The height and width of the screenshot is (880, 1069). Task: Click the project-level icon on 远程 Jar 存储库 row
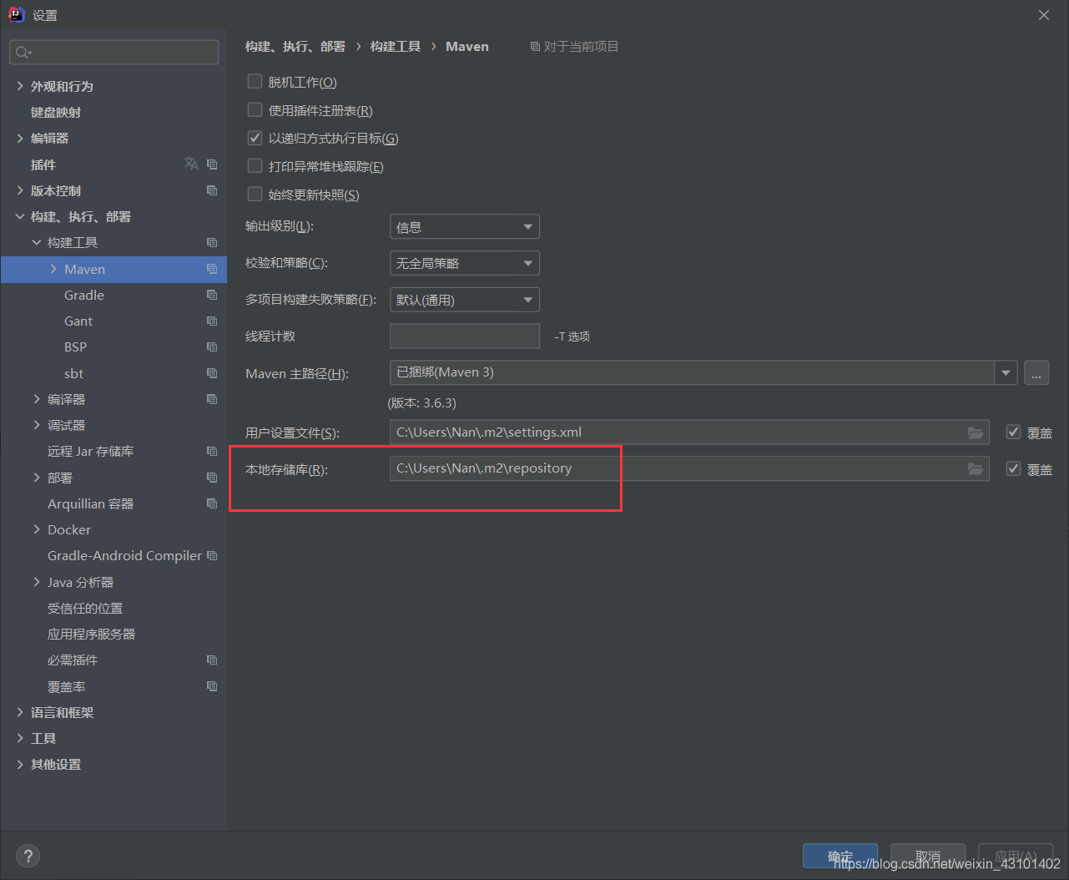[212, 451]
